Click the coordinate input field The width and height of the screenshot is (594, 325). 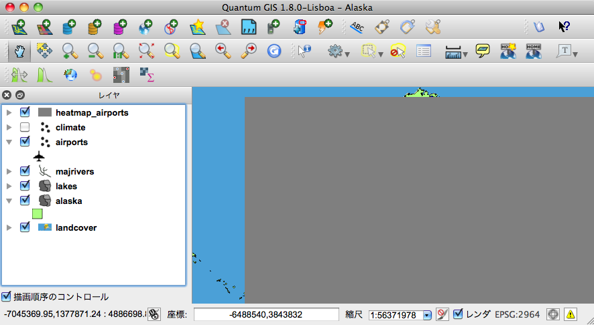(265, 314)
